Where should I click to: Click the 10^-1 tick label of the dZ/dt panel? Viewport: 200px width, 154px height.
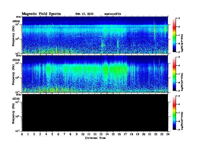click(x=17, y=131)
